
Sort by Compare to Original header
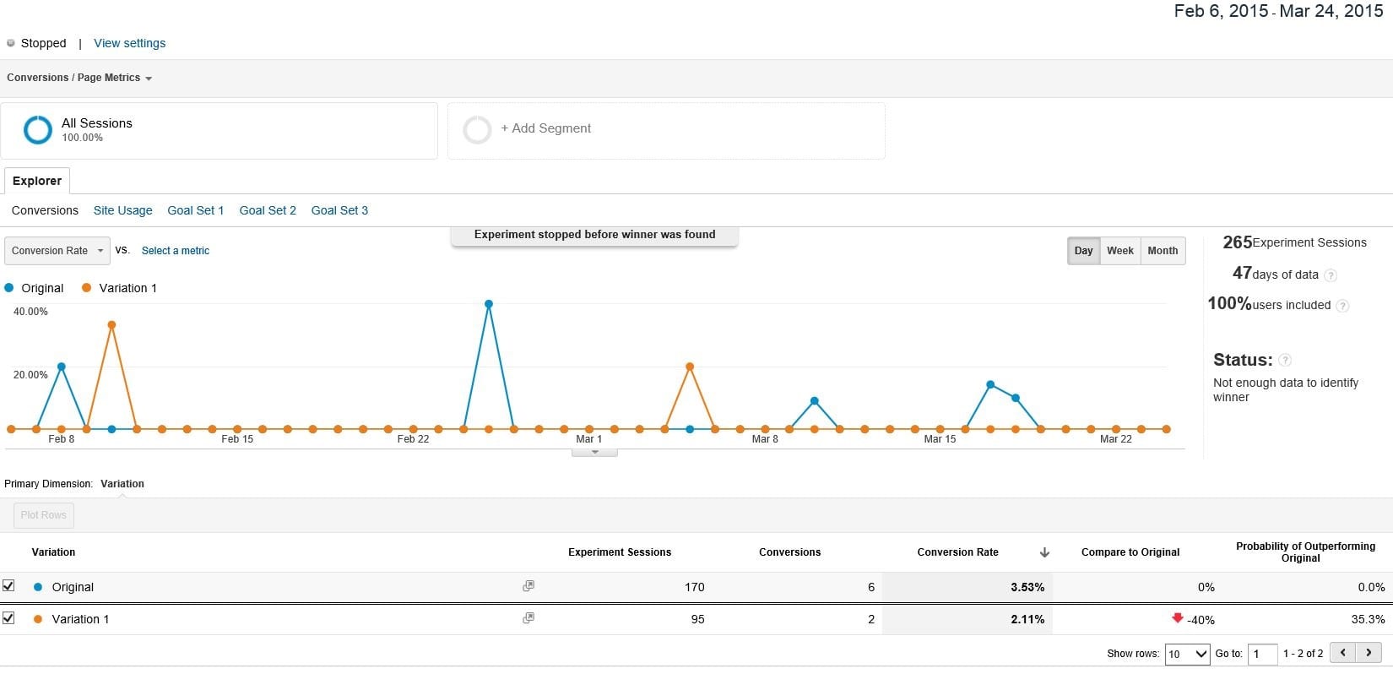click(x=1130, y=552)
